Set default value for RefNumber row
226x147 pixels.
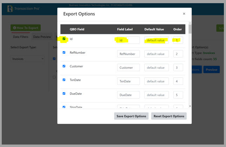[157, 54]
